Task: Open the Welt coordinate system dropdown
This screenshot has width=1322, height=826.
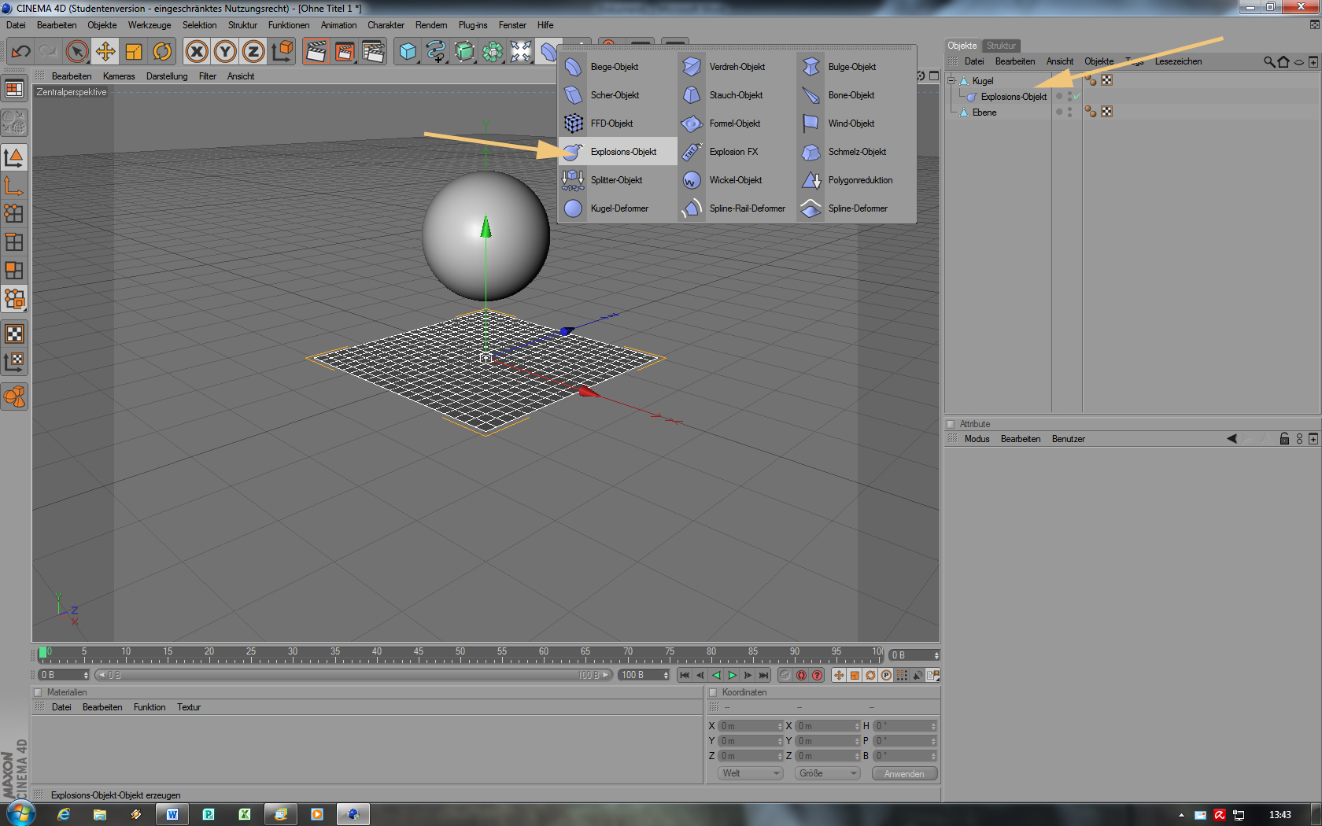Action: click(751, 773)
